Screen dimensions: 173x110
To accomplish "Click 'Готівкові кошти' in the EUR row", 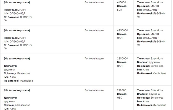I will (94, 2).
